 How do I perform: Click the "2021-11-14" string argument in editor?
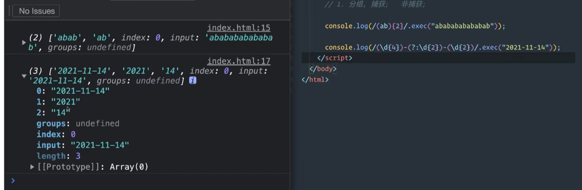(x=525, y=47)
